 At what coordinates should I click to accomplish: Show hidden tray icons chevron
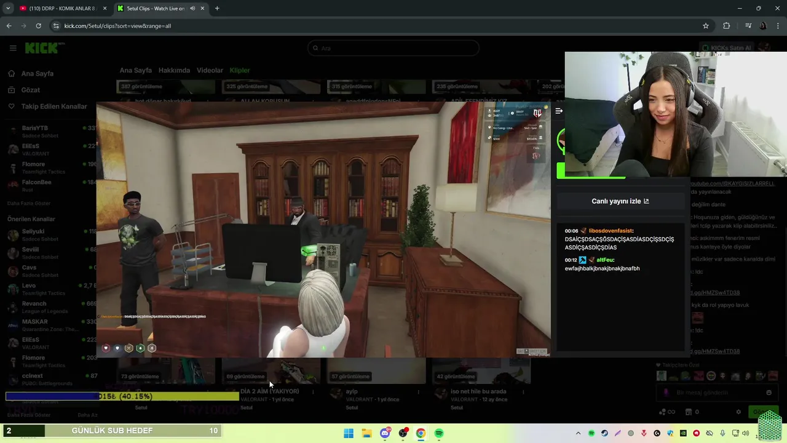(578, 433)
